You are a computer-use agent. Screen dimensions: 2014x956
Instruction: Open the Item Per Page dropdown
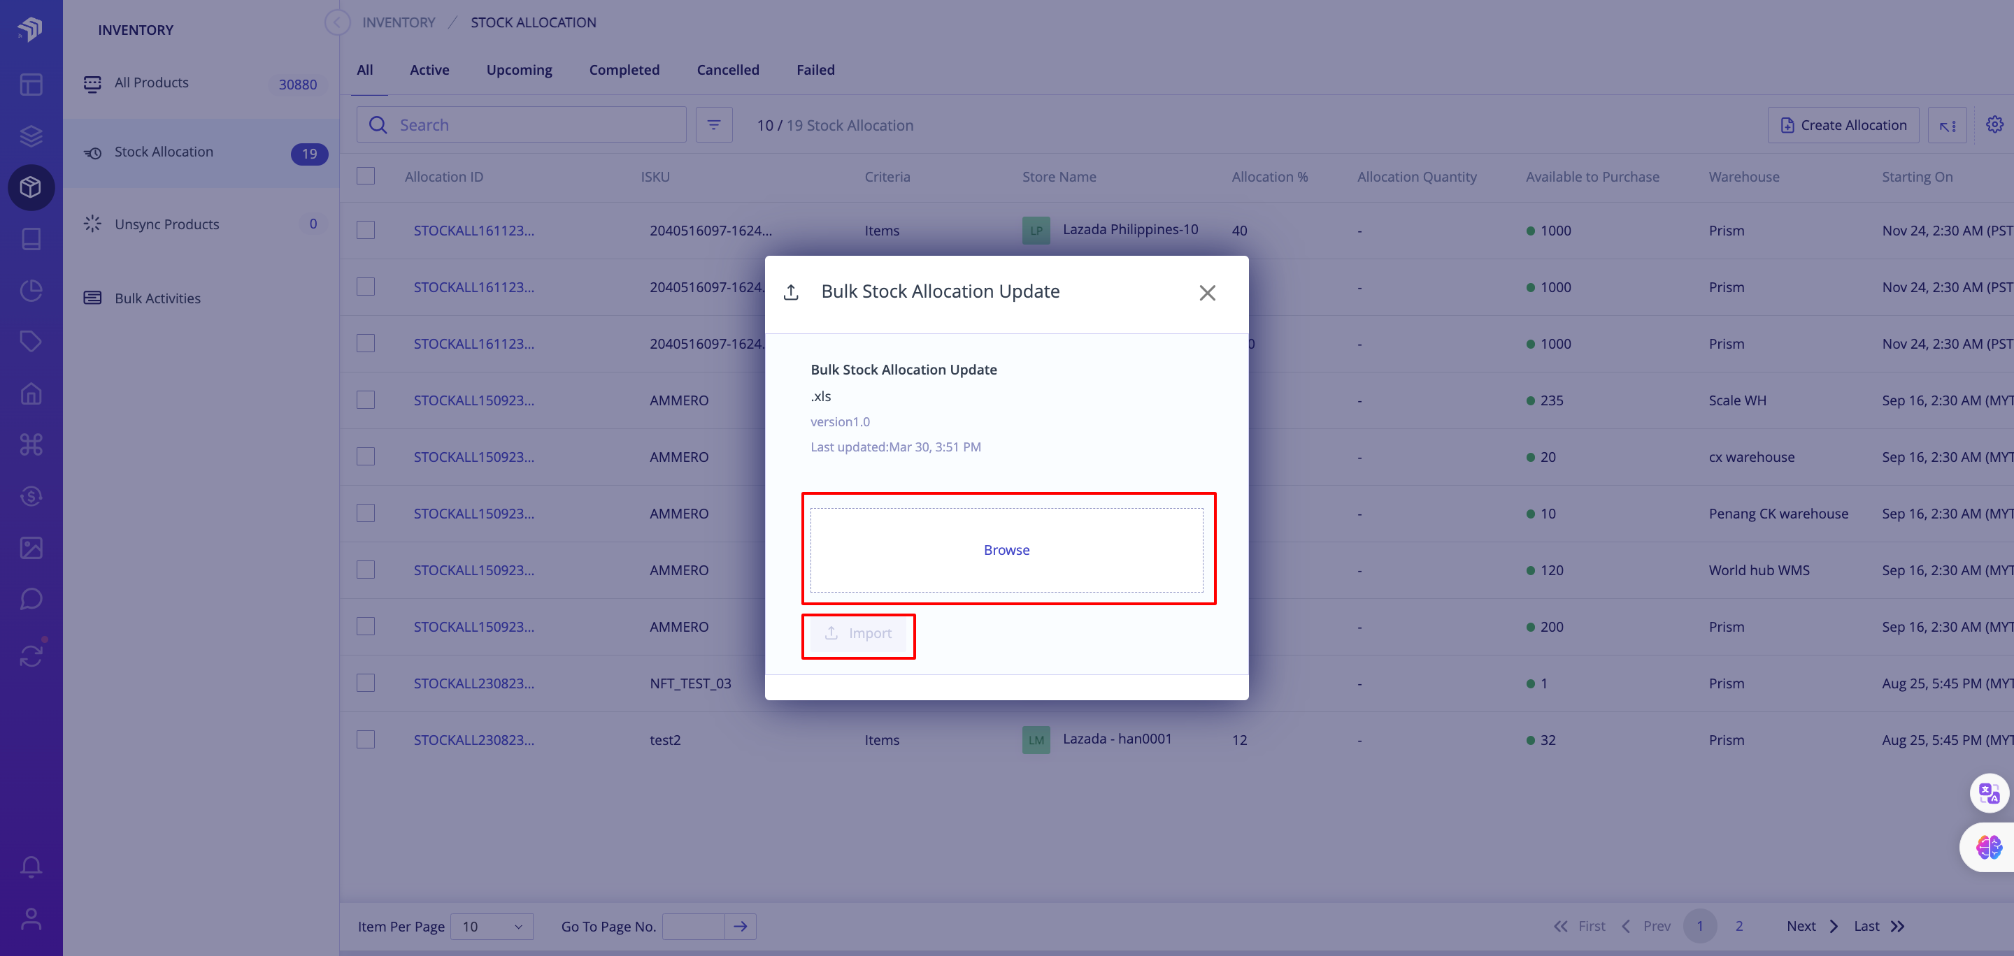tap(492, 927)
